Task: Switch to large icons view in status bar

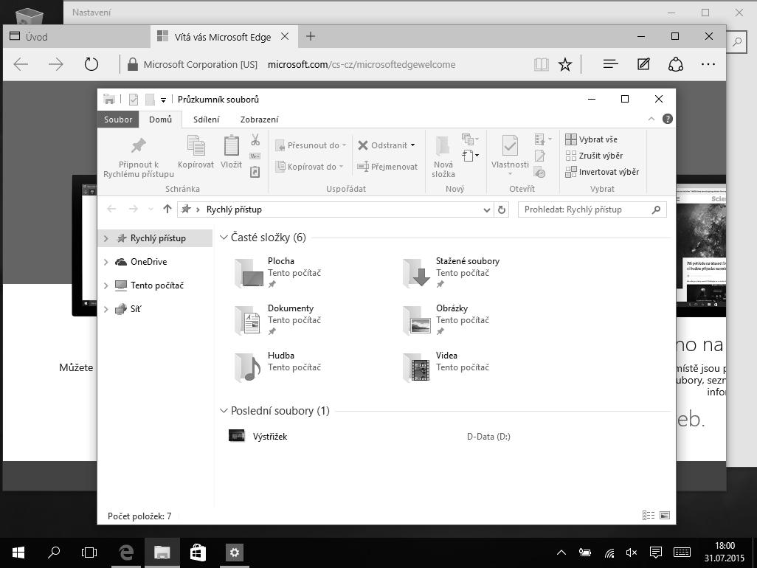Action: tap(665, 516)
